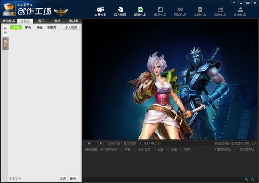The image size is (259, 183).
Task: Go to next page arrow
Action: [20, 178]
